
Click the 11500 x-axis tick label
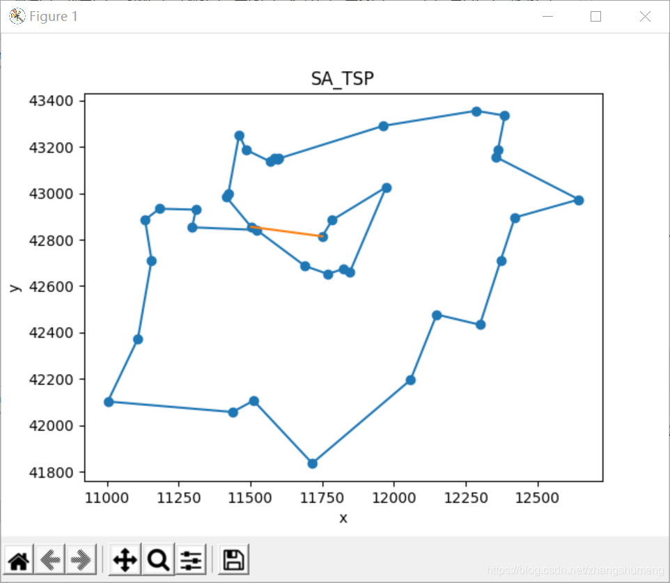coord(250,497)
